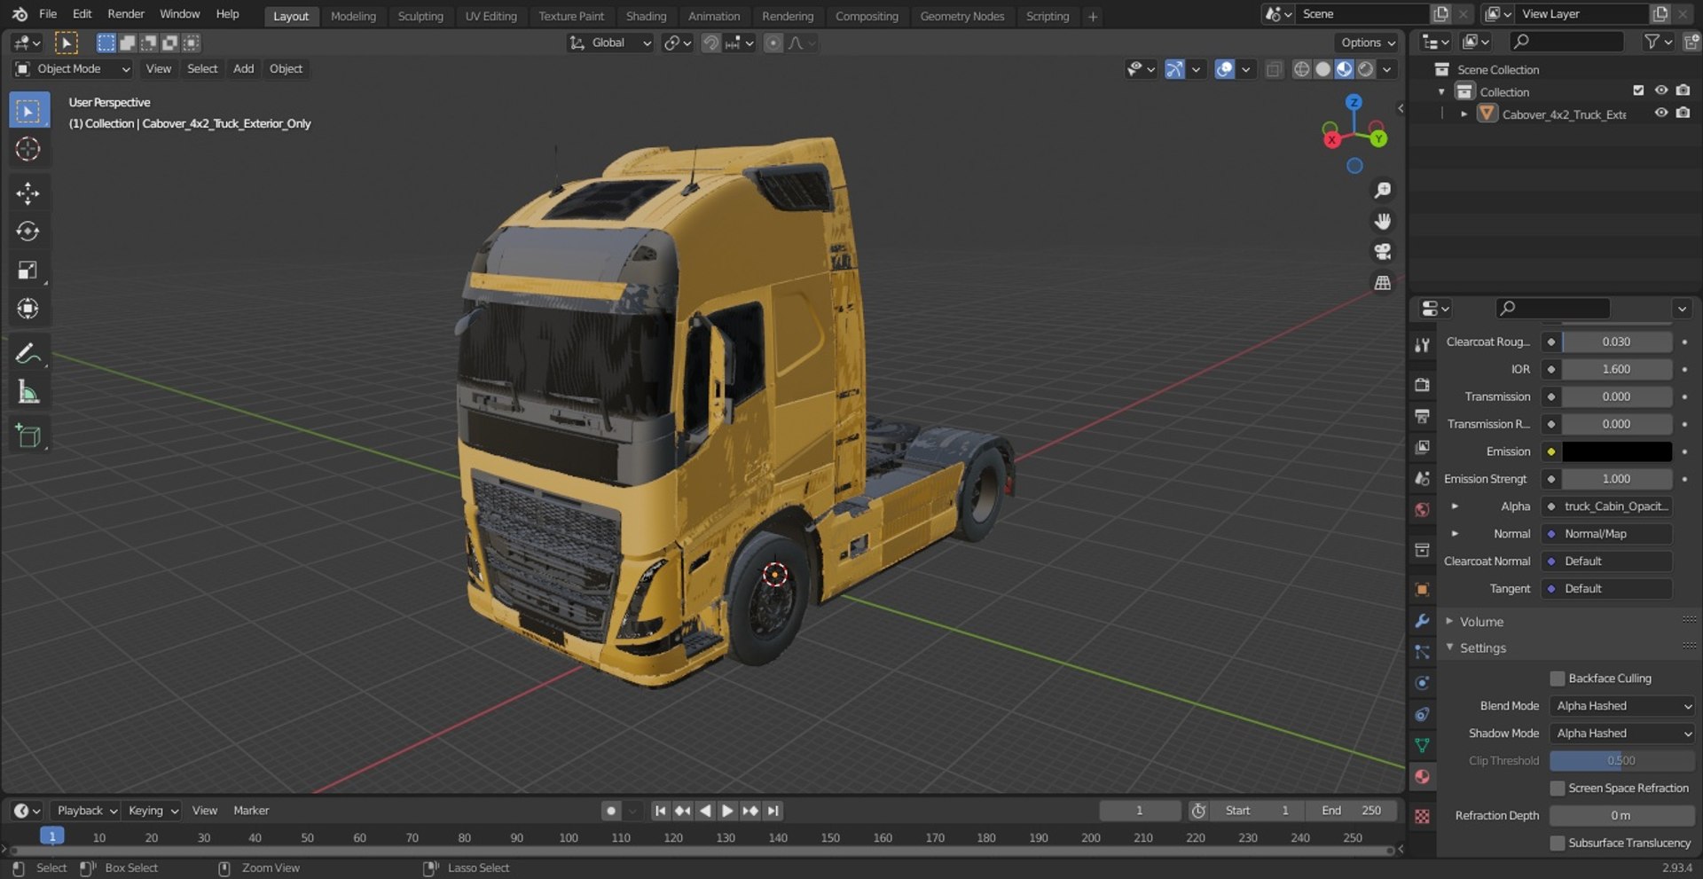Screen dimensions: 1703x879
Task: Enable Screen Space Refraction checkbox
Action: tap(1558, 789)
